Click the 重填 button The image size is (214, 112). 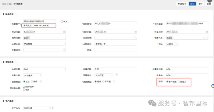[209, 4]
